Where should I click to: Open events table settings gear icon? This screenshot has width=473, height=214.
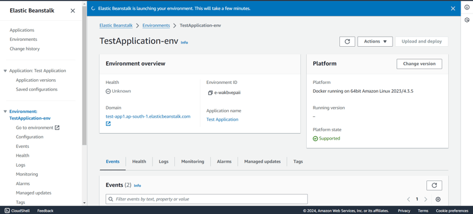(x=438, y=199)
